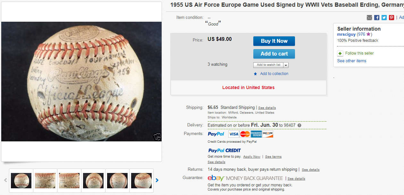This screenshot has height=195, width=404.
Task: Go to next thumbnails with right arrow
Action: [x=157, y=180]
